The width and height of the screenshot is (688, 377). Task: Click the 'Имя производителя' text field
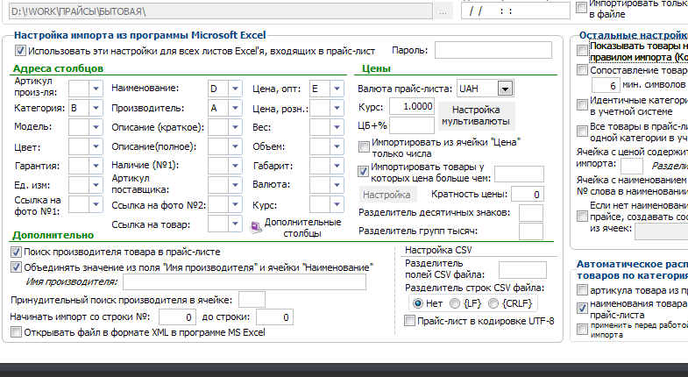pos(245,281)
